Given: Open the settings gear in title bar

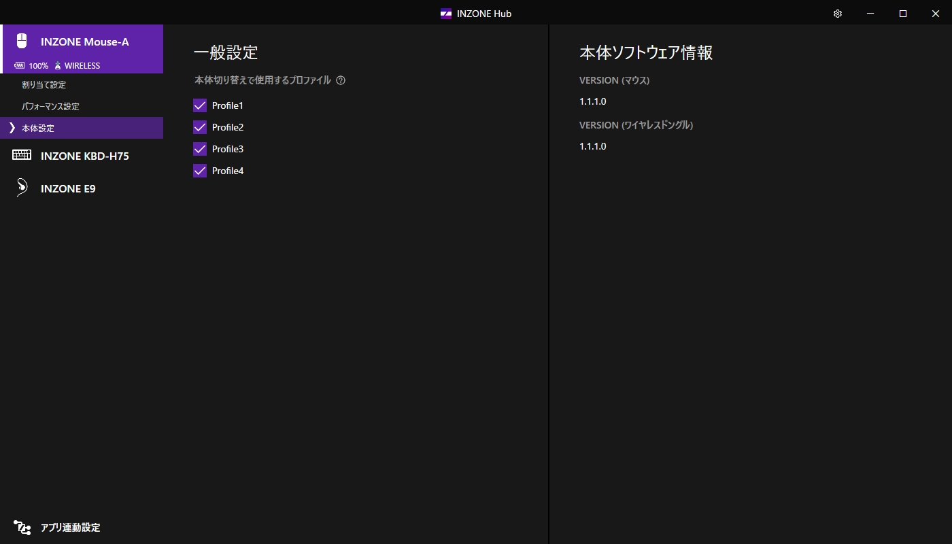Looking at the screenshot, I should (838, 14).
